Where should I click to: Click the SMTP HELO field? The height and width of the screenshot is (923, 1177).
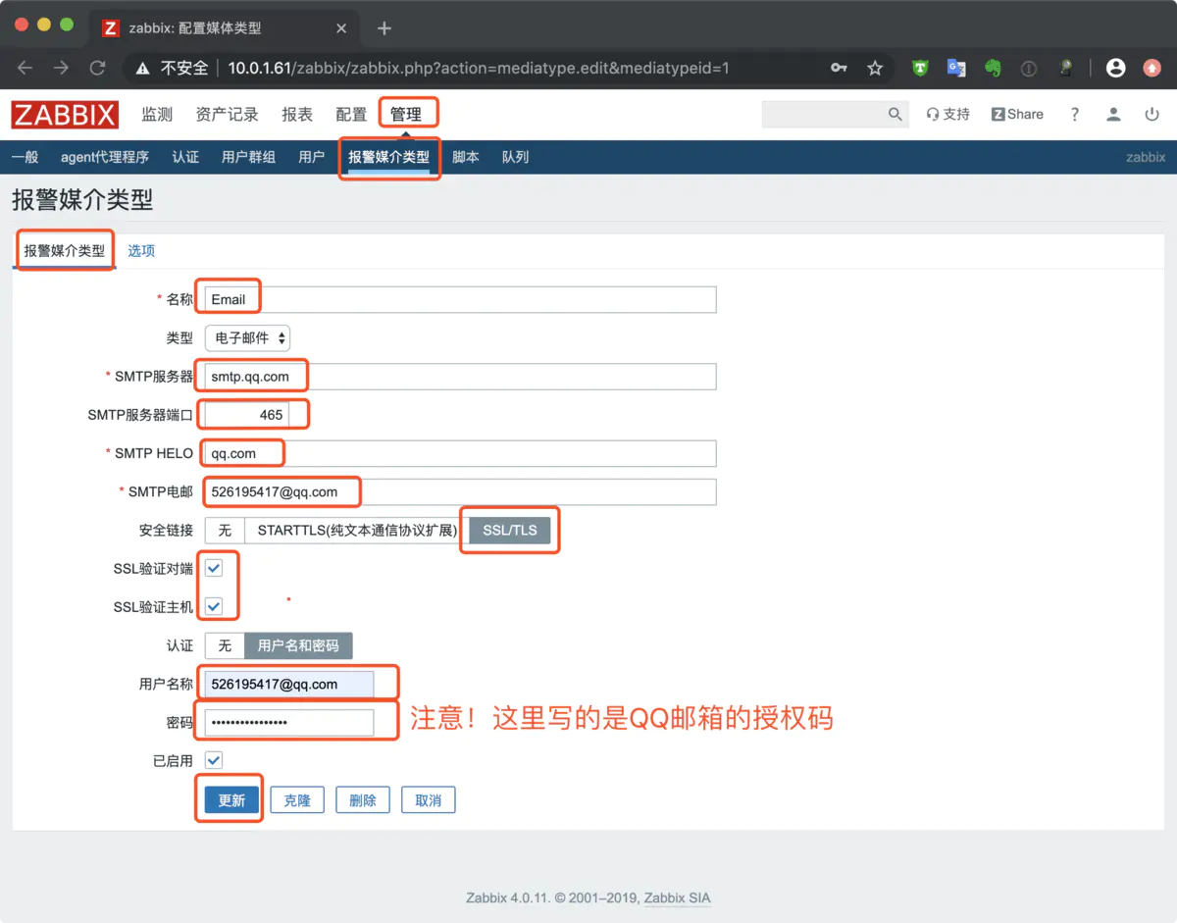coord(460,453)
